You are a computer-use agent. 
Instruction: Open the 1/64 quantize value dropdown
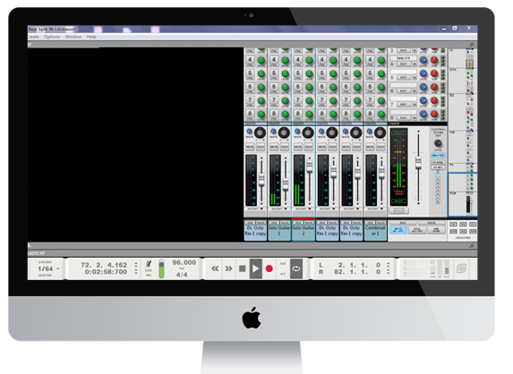(x=48, y=268)
